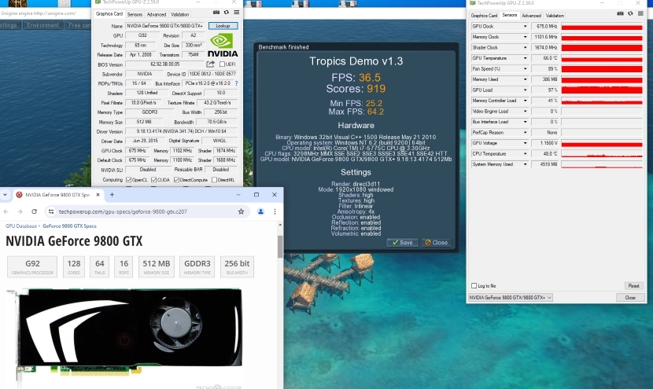Open the GPU Voltage sensor dropdown
653x389 pixels.
(525, 143)
